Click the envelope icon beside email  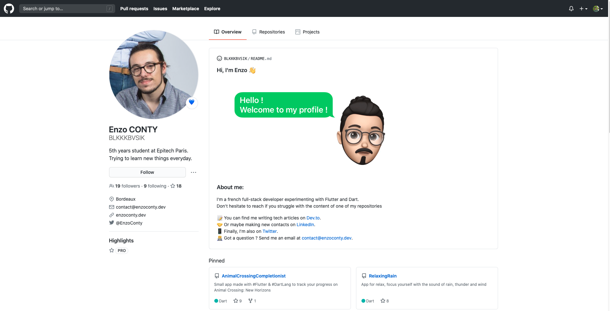(112, 207)
